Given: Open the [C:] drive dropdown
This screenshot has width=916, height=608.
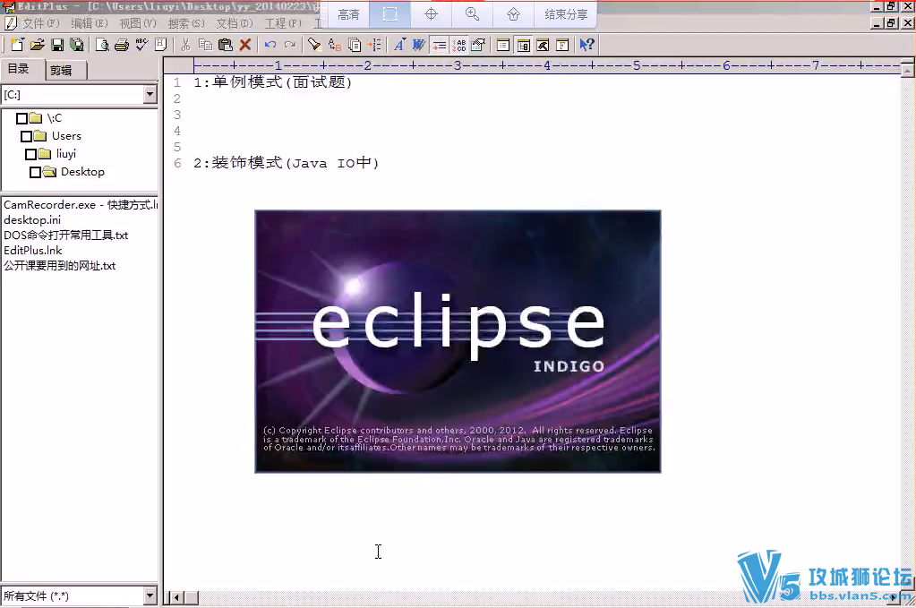Looking at the screenshot, I should click(x=150, y=94).
